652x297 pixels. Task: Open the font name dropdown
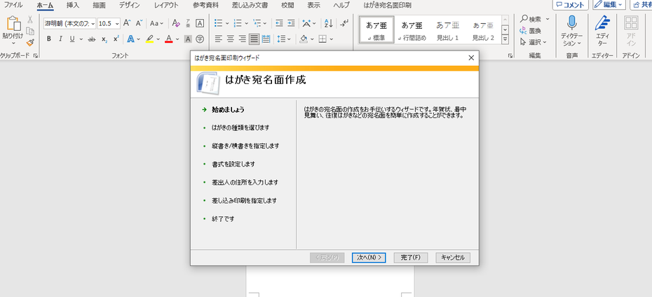point(93,23)
